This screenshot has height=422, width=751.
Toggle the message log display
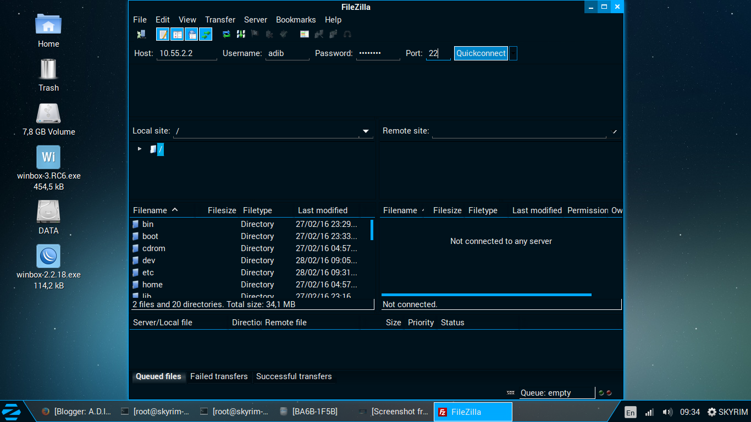pyautogui.click(x=163, y=34)
